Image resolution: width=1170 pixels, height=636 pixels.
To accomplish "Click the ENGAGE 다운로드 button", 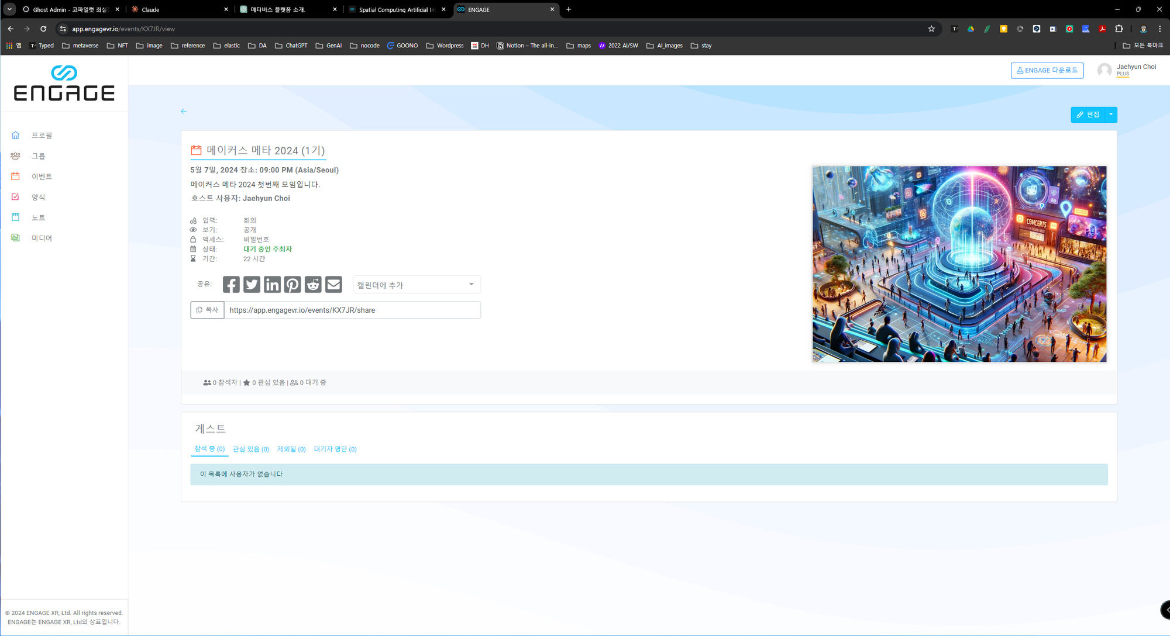I will (1047, 70).
